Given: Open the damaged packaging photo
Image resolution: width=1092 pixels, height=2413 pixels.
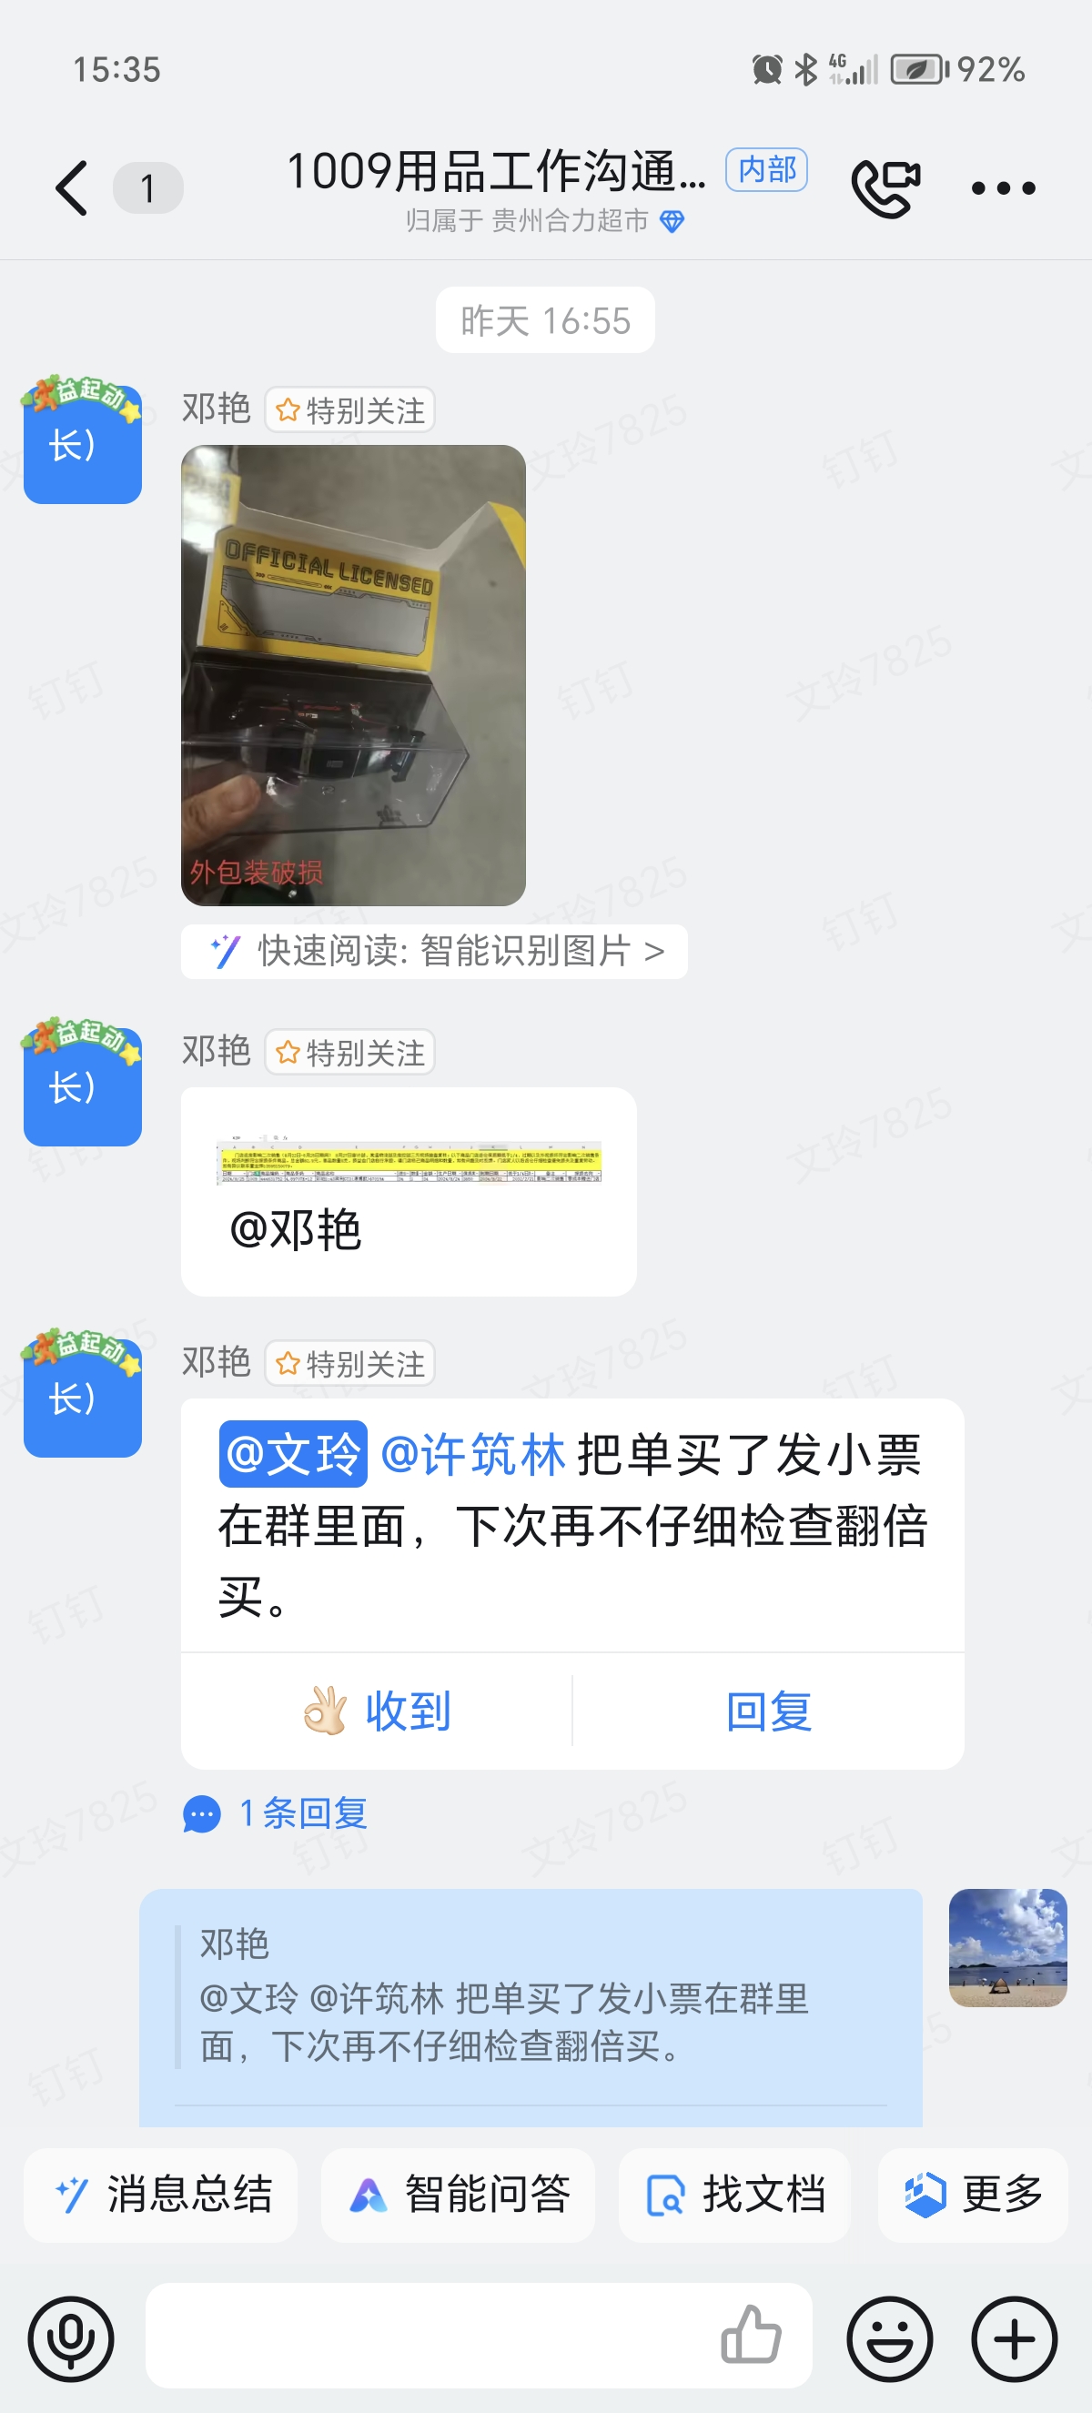Looking at the screenshot, I should (x=353, y=675).
